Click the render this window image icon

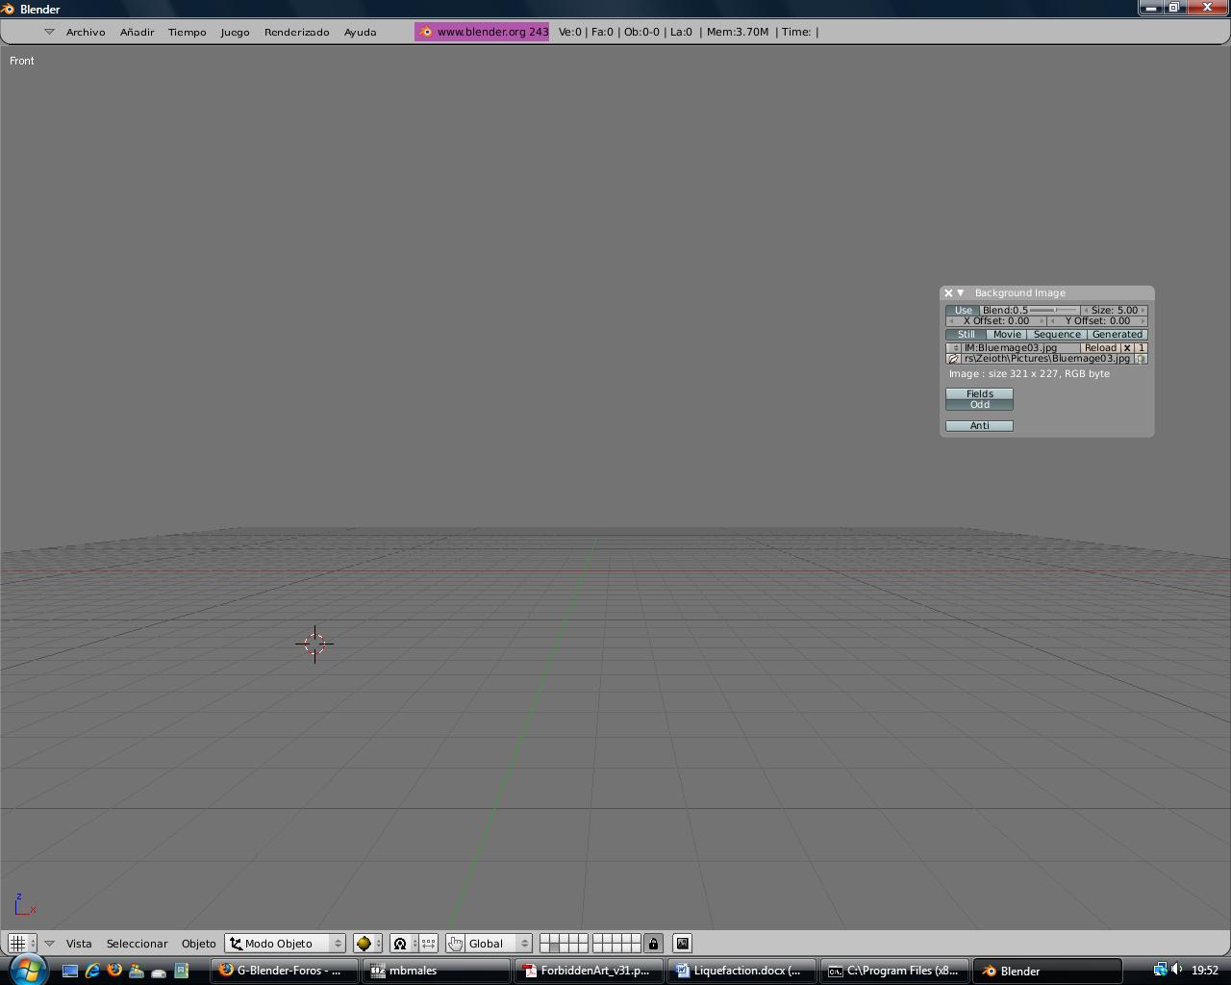[682, 944]
